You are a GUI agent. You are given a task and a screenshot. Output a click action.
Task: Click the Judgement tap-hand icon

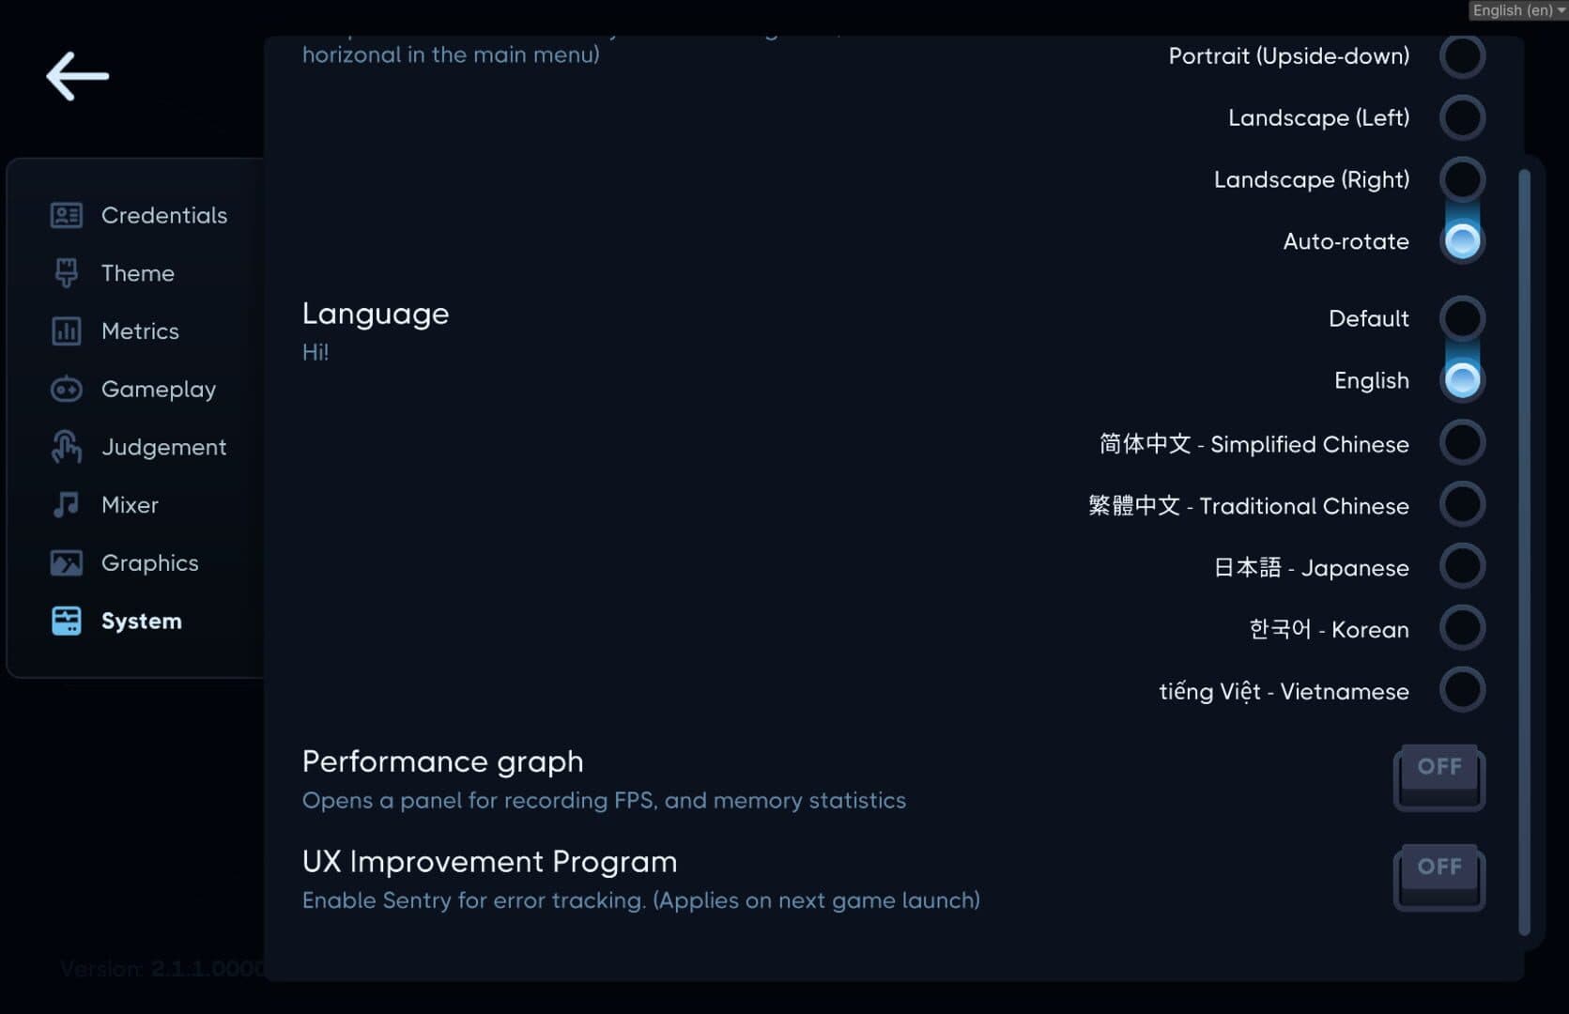pyautogui.click(x=66, y=447)
